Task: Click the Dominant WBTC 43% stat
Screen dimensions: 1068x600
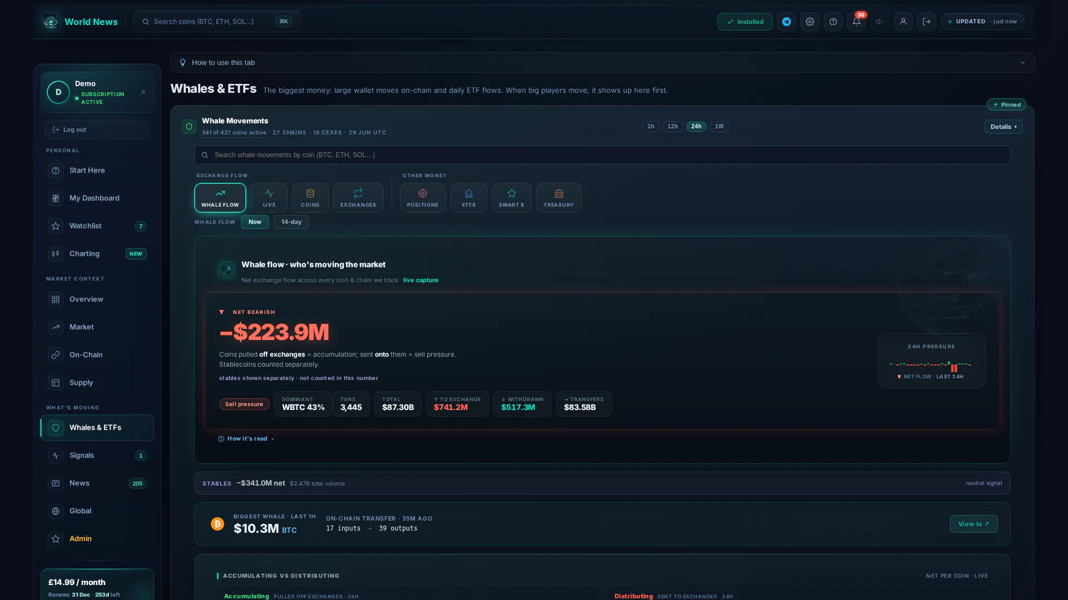Action: (x=303, y=404)
